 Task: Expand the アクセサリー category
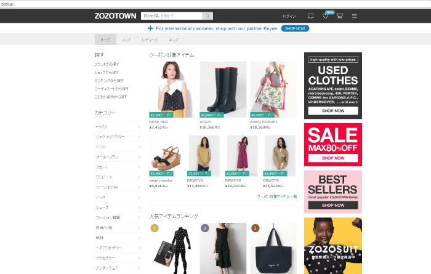[118, 258]
